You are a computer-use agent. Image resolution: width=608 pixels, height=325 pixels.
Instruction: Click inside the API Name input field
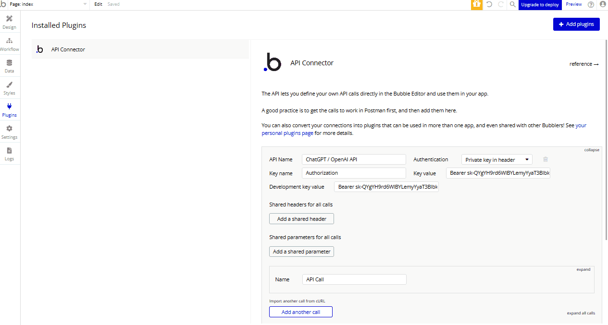click(353, 159)
